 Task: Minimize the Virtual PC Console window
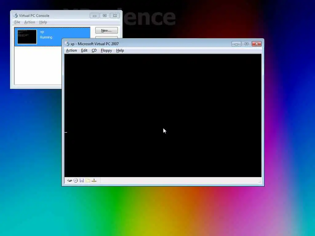(x=94, y=15)
